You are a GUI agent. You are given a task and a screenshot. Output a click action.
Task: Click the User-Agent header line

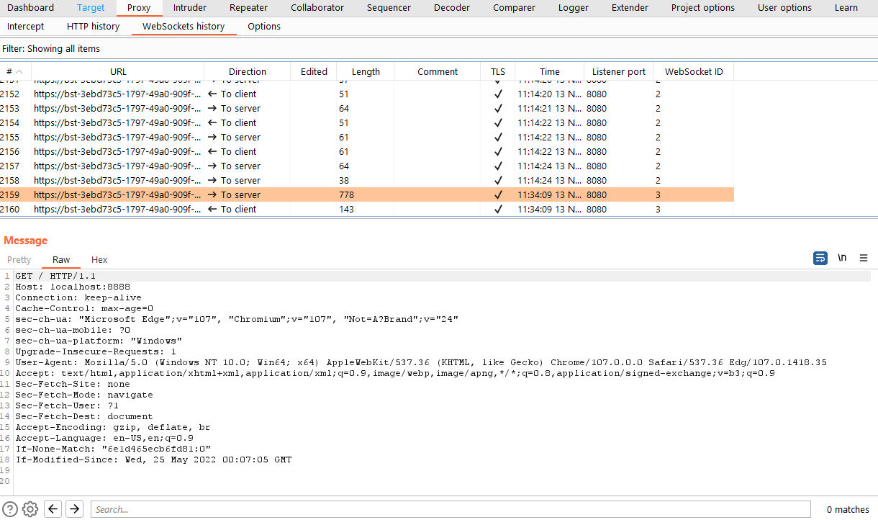click(x=421, y=362)
